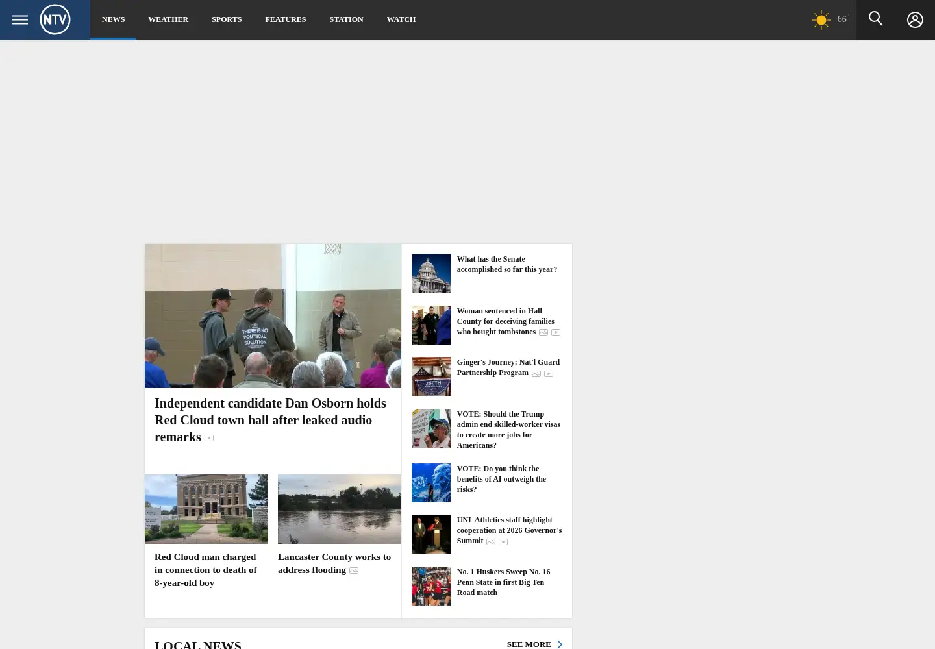The height and width of the screenshot is (649, 935).
Task: Open the Features menu
Action: (285, 19)
